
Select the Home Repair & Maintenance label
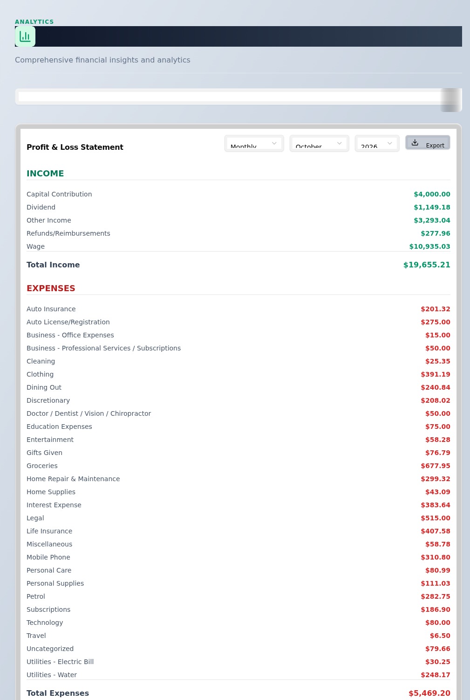pos(73,479)
